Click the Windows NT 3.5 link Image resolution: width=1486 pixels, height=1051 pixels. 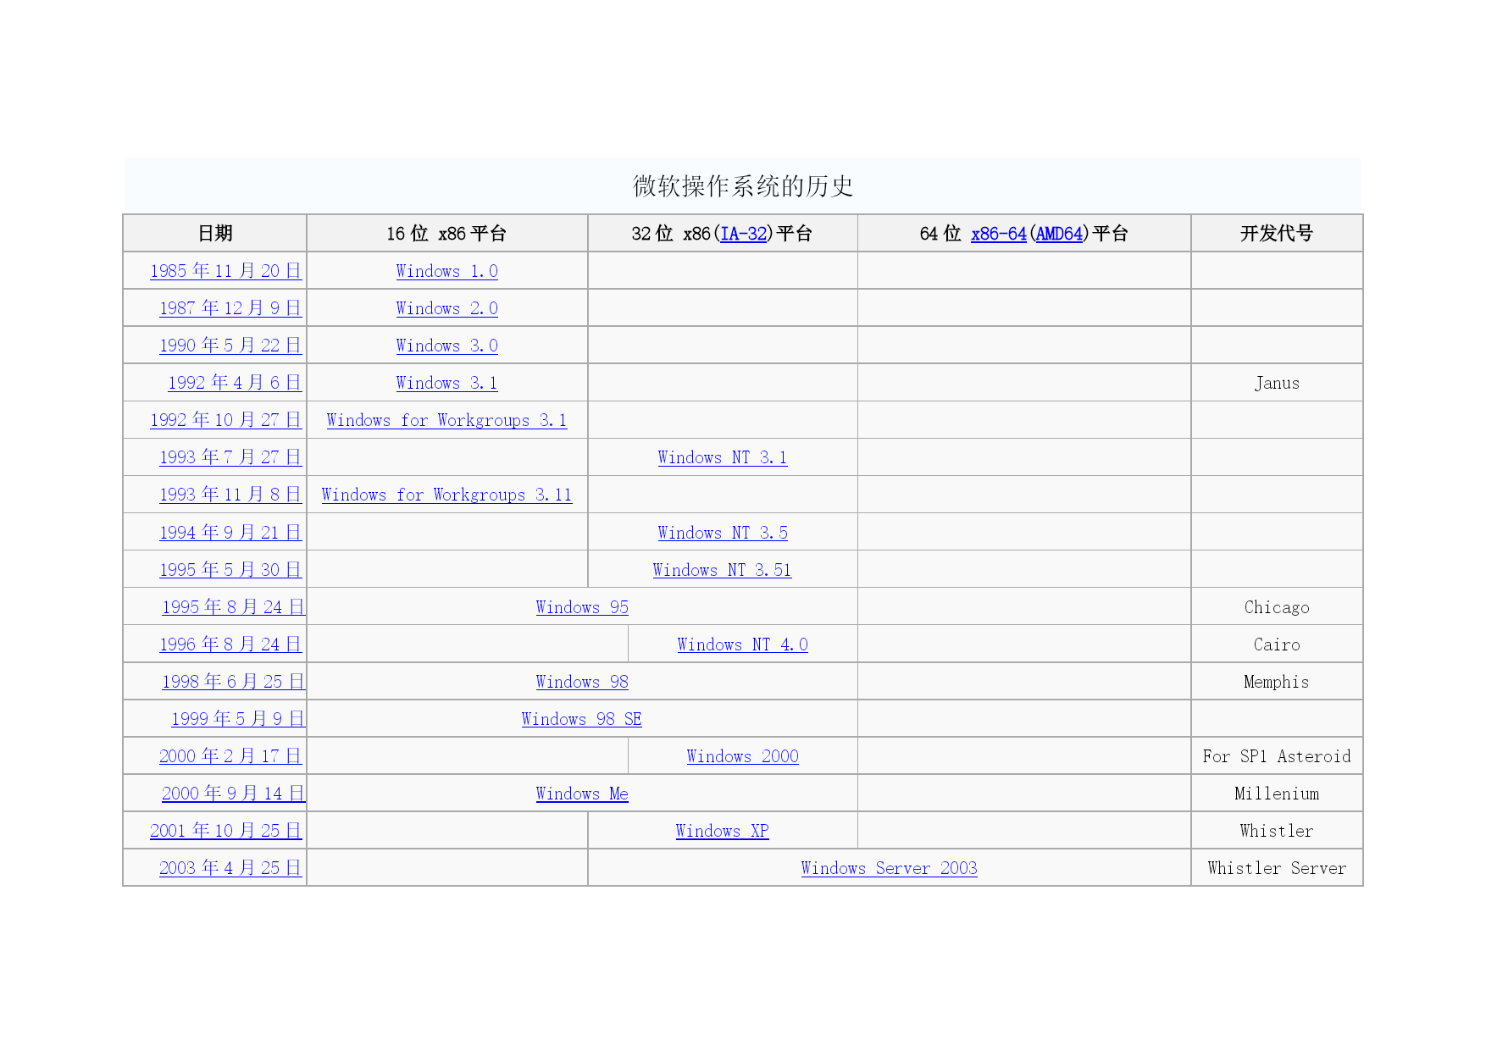(723, 533)
